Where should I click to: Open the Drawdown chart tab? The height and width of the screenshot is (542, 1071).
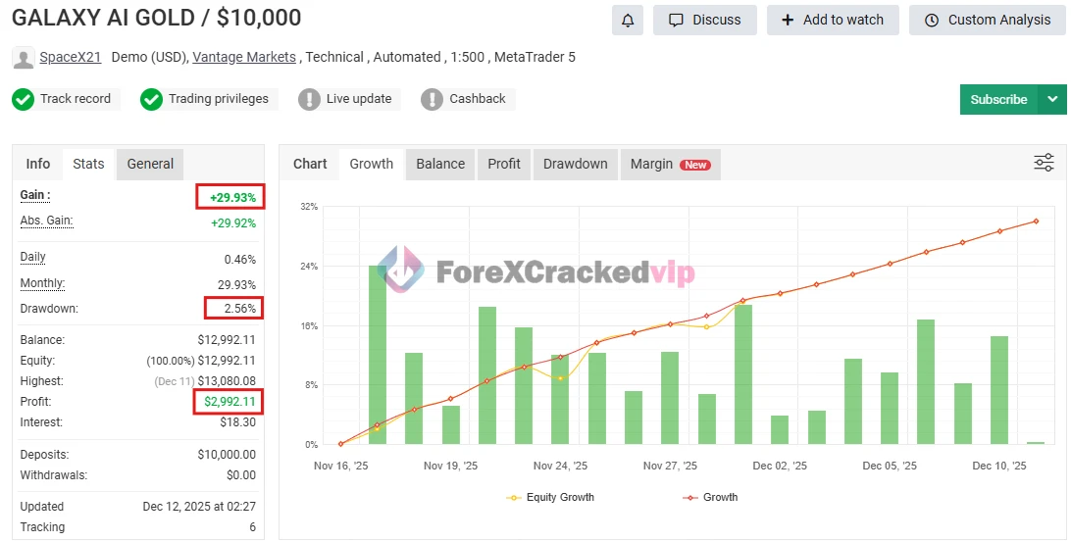point(575,164)
